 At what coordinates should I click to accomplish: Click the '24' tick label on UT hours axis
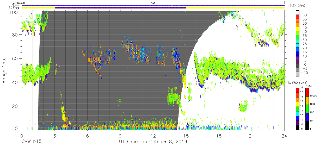click(285, 136)
